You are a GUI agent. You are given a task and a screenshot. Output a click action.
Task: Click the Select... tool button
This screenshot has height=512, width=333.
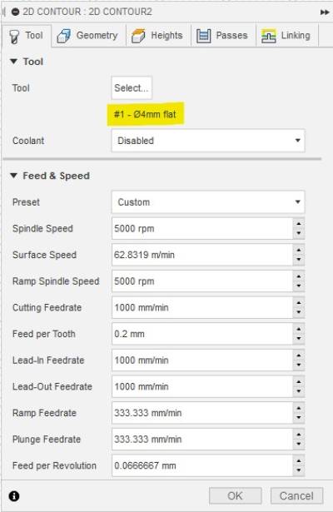(132, 88)
